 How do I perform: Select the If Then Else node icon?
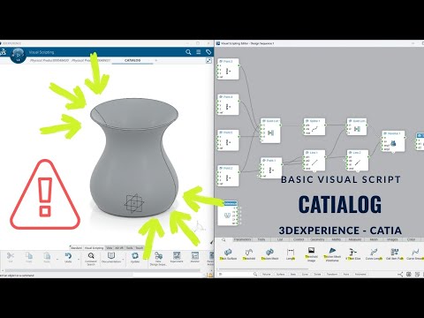(x=352, y=252)
